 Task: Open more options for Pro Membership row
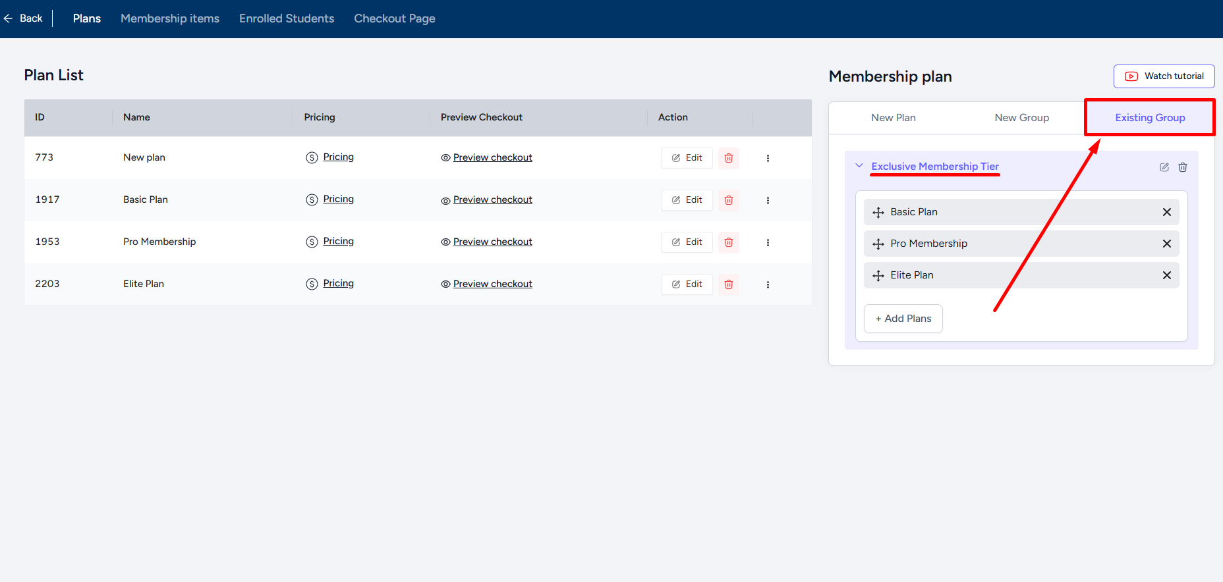pyautogui.click(x=768, y=242)
